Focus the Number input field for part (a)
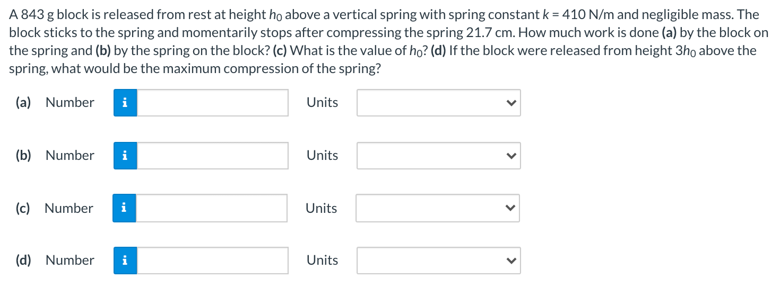The image size is (780, 287). click(213, 103)
